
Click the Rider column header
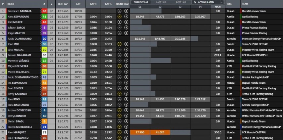click(x=11, y=4)
